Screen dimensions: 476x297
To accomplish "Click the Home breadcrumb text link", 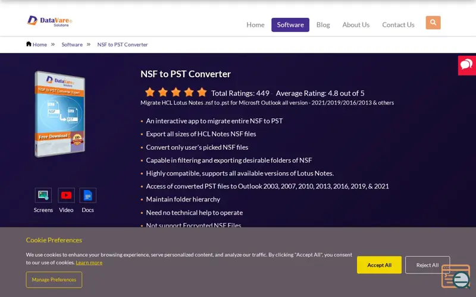I will coord(40,45).
